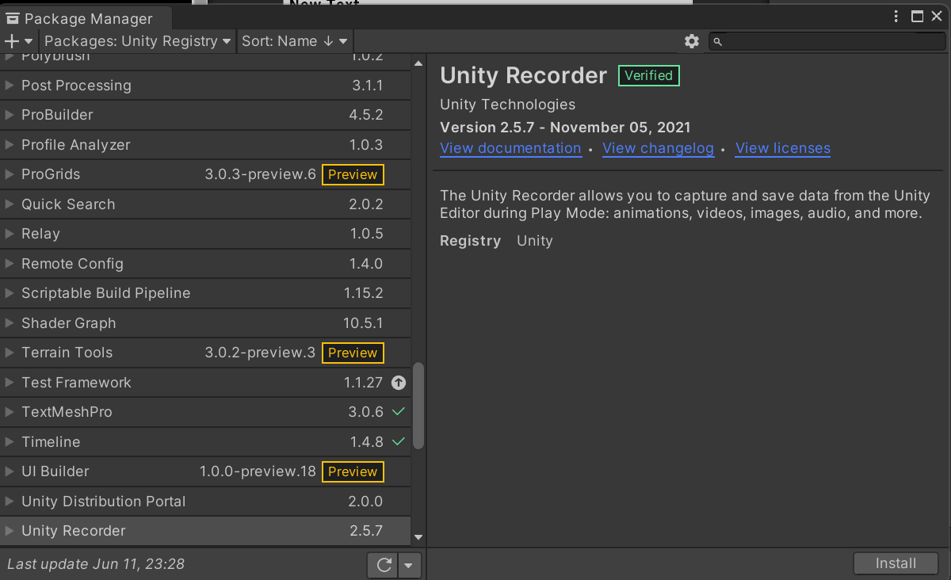Click the Timeline installed checkmark
The image size is (951, 580).
[399, 441]
